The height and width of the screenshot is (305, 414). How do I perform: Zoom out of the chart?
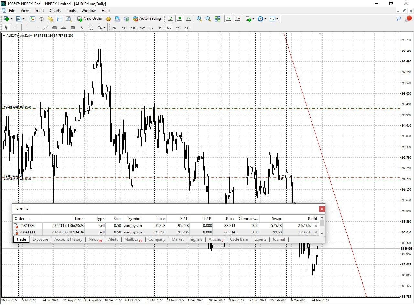tap(208, 19)
